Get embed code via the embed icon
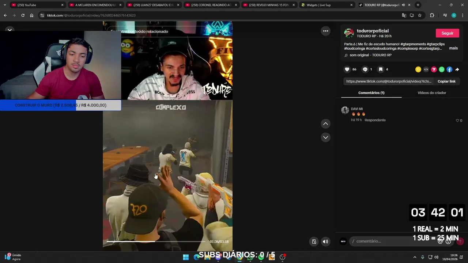The image size is (468, 263). (426, 69)
